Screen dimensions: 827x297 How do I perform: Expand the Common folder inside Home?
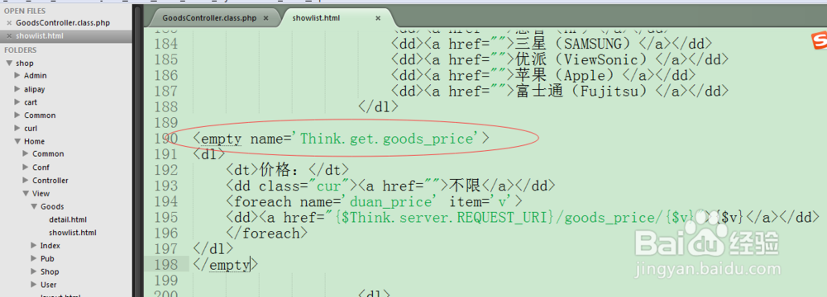pyautogui.click(x=26, y=153)
